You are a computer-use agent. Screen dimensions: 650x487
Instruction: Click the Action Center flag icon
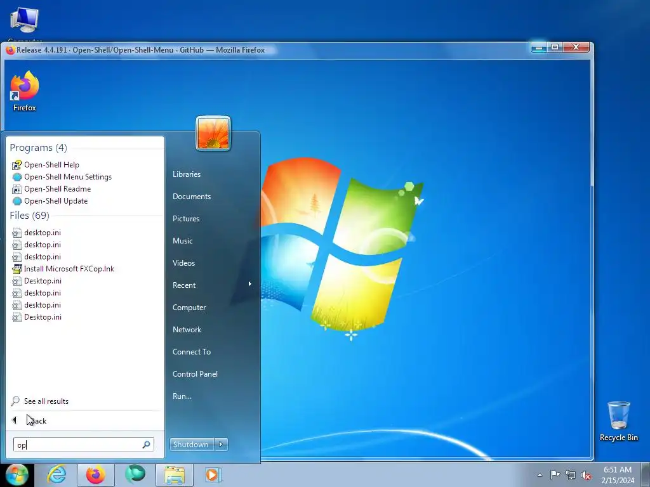coord(555,474)
